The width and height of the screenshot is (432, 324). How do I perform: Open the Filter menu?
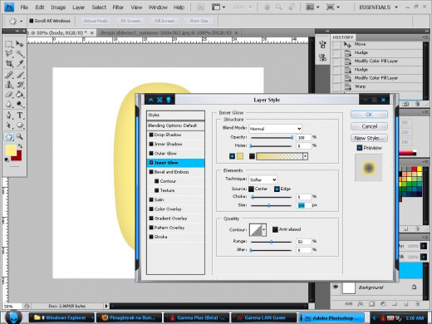click(x=118, y=7)
